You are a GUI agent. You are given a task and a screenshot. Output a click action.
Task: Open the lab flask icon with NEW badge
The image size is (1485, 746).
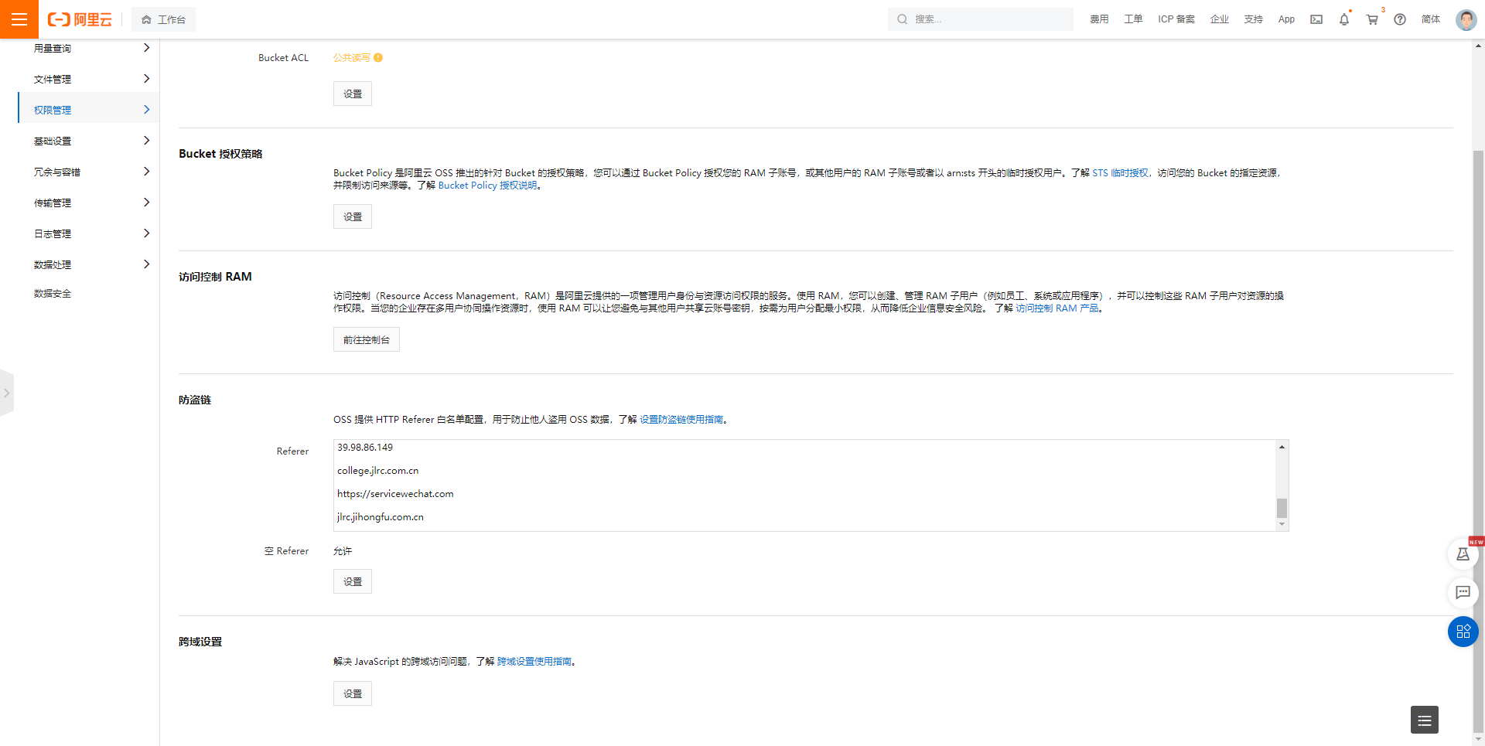[1463, 554]
